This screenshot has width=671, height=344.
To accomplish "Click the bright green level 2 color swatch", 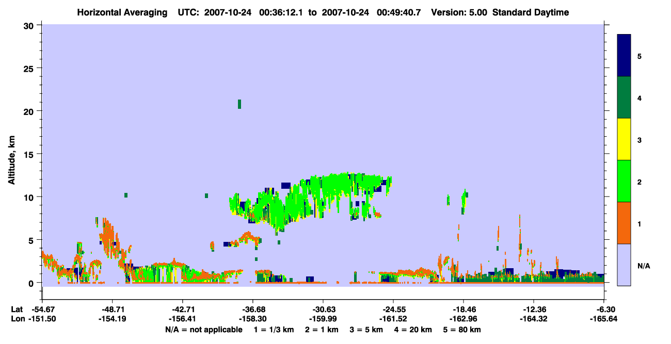I will point(624,181).
